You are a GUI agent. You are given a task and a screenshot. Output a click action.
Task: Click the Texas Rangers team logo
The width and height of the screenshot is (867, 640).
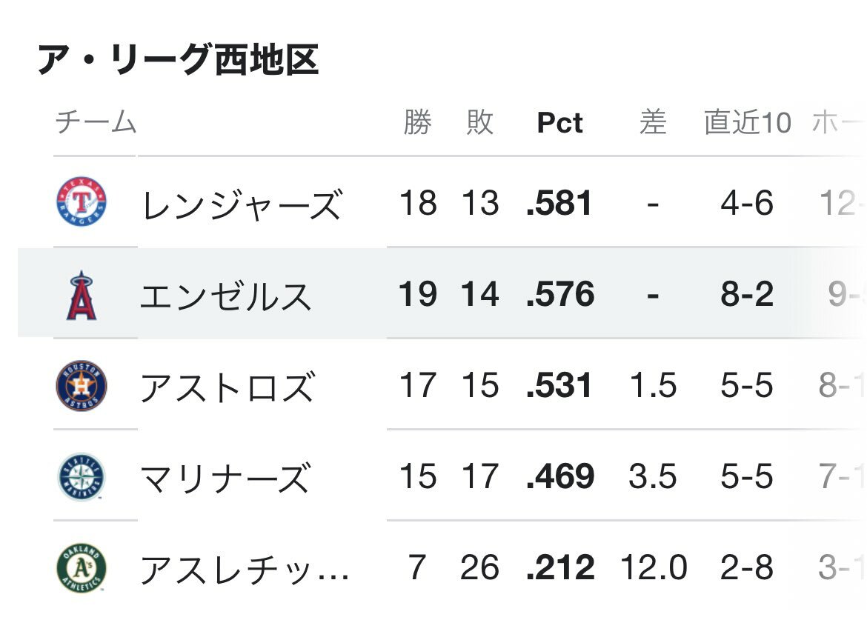coord(82,202)
